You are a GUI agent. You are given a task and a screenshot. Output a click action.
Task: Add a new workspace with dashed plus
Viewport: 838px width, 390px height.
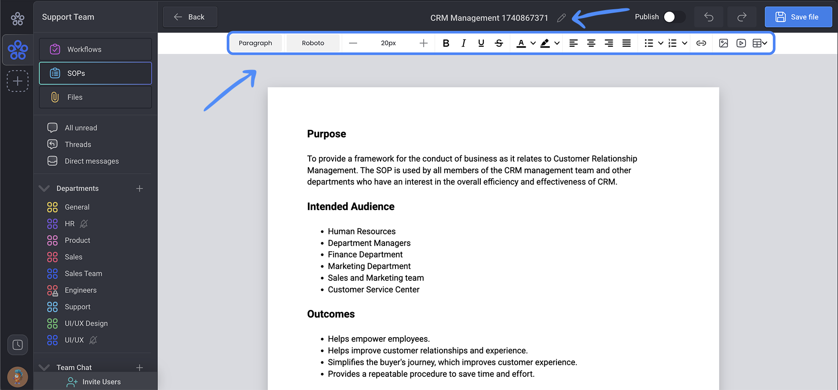tap(18, 81)
